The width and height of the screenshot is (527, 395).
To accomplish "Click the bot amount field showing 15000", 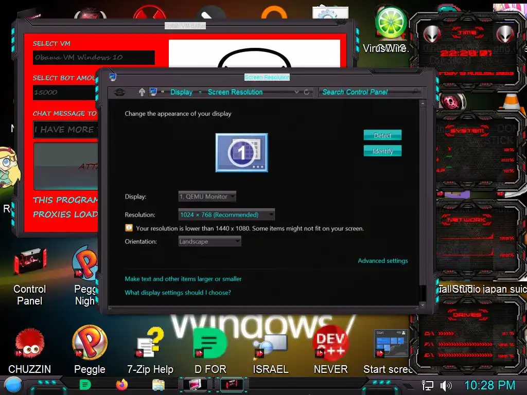I will coord(65,93).
